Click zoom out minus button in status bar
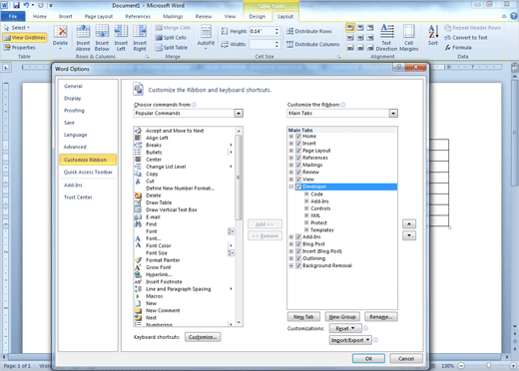Viewport: 519px width, 371px height. coord(461,366)
